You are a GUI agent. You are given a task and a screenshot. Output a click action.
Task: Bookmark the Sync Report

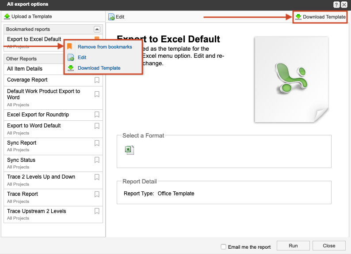(x=97, y=143)
